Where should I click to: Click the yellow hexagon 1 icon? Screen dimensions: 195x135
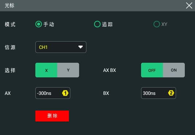coord(65,93)
